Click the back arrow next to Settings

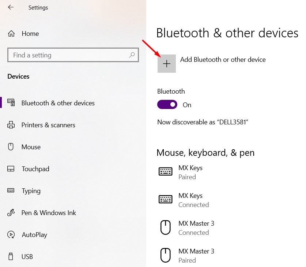[11, 7]
